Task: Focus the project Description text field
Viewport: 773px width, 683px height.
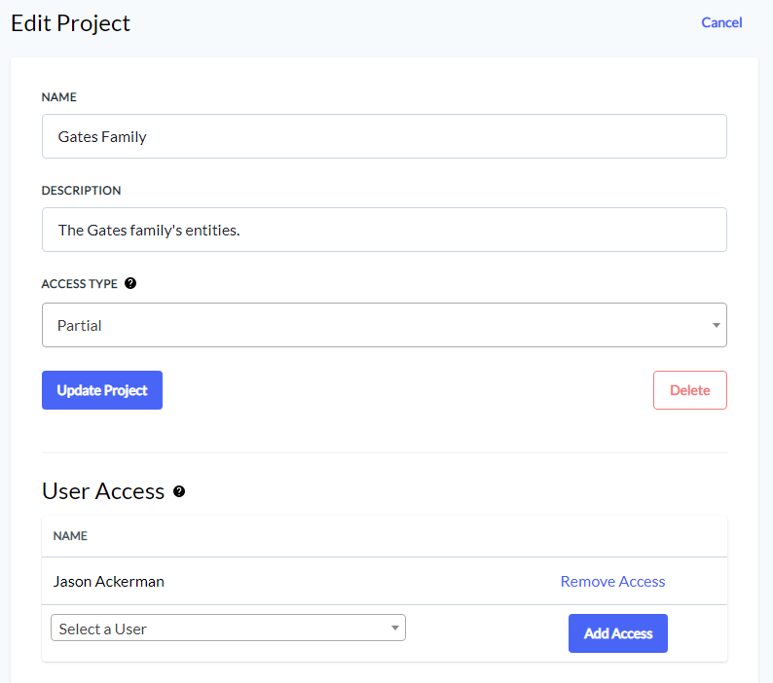Action: point(384,230)
